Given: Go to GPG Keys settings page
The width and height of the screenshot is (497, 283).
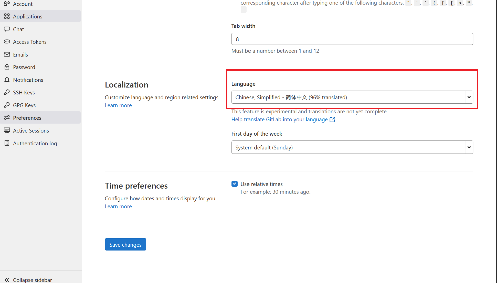Looking at the screenshot, I should (24, 105).
